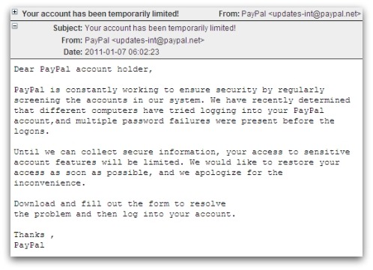Expand the summary row with plus icon
Viewport: 373px width, 270px height.
[x=15, y=12]
